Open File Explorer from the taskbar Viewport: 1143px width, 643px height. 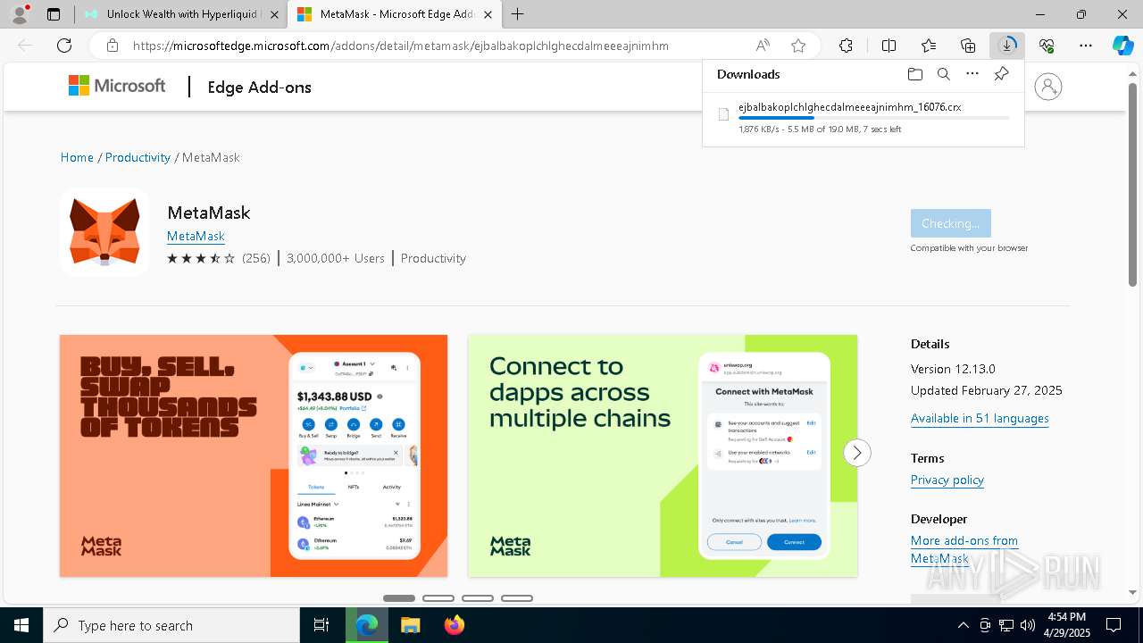pyautogui.click(x=410, y=625)
